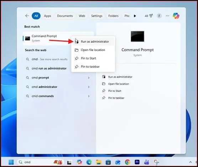This screenshot has width=198, height=167.
Task: Switch to the Web filter tab
Action: [82, 16]
